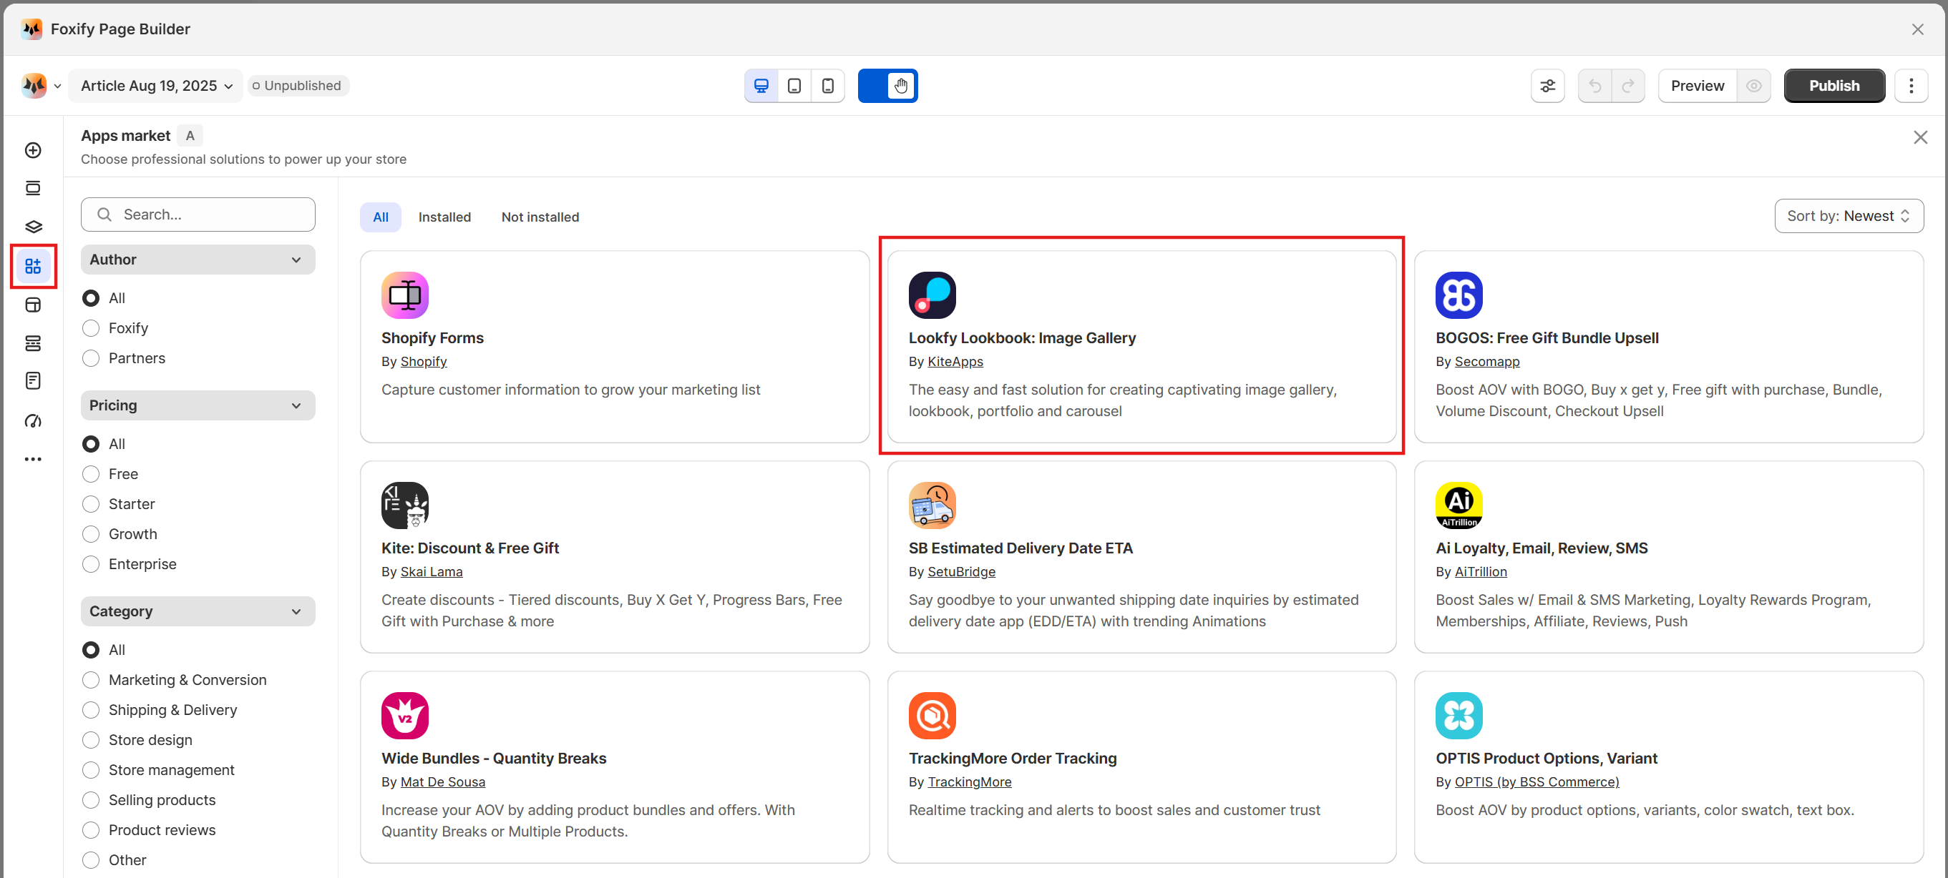Click the Lookfy Lookbook app icon
Viewport: 1948px width, 878px height.
click(932, 295)
